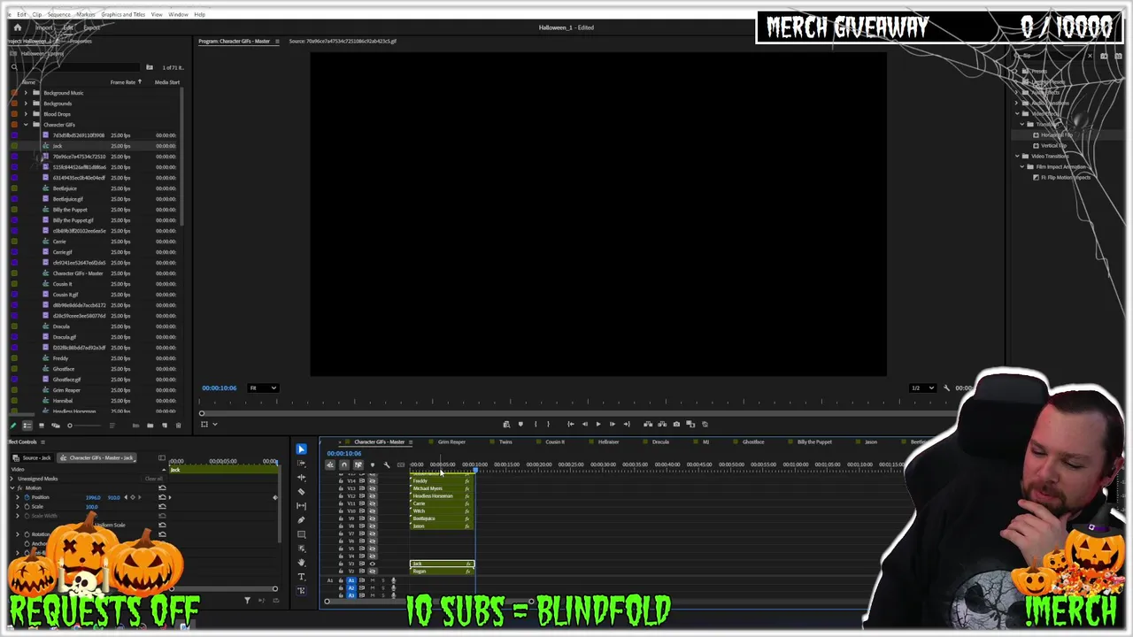Select the Pen tool

(x=301, y=520)
